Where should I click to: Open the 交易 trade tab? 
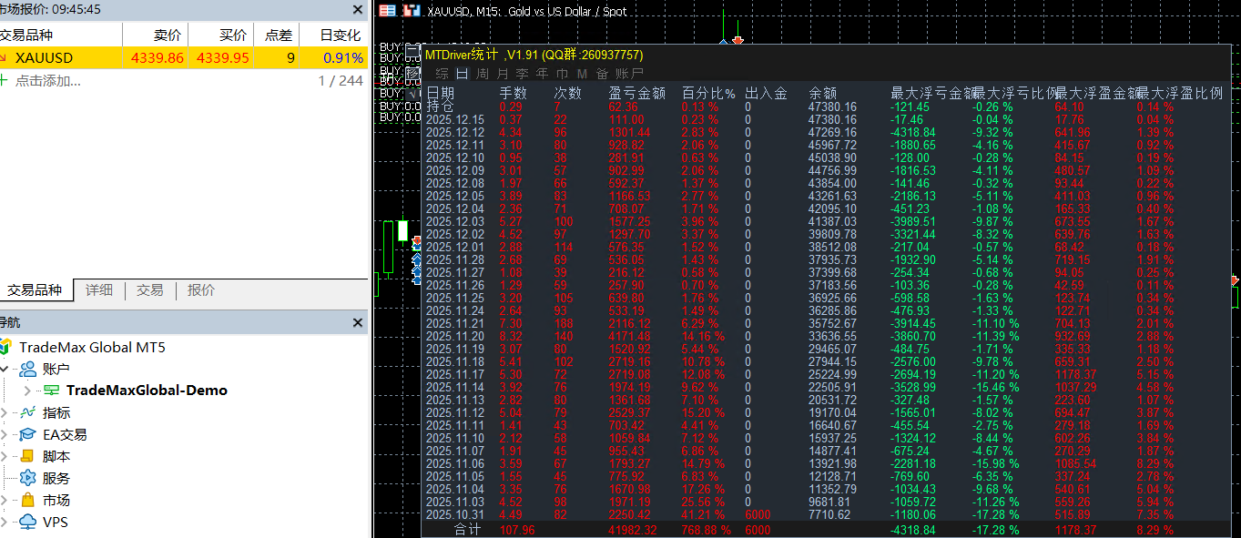point(149,290)
